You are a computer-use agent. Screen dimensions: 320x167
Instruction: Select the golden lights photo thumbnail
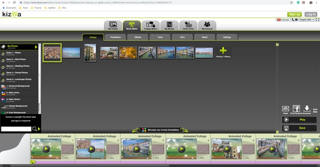click(128, 52)
